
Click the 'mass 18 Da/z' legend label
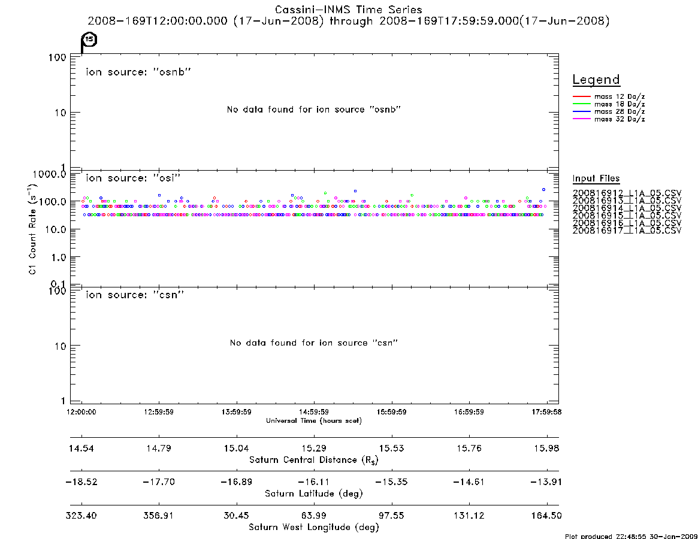(620, 104)
